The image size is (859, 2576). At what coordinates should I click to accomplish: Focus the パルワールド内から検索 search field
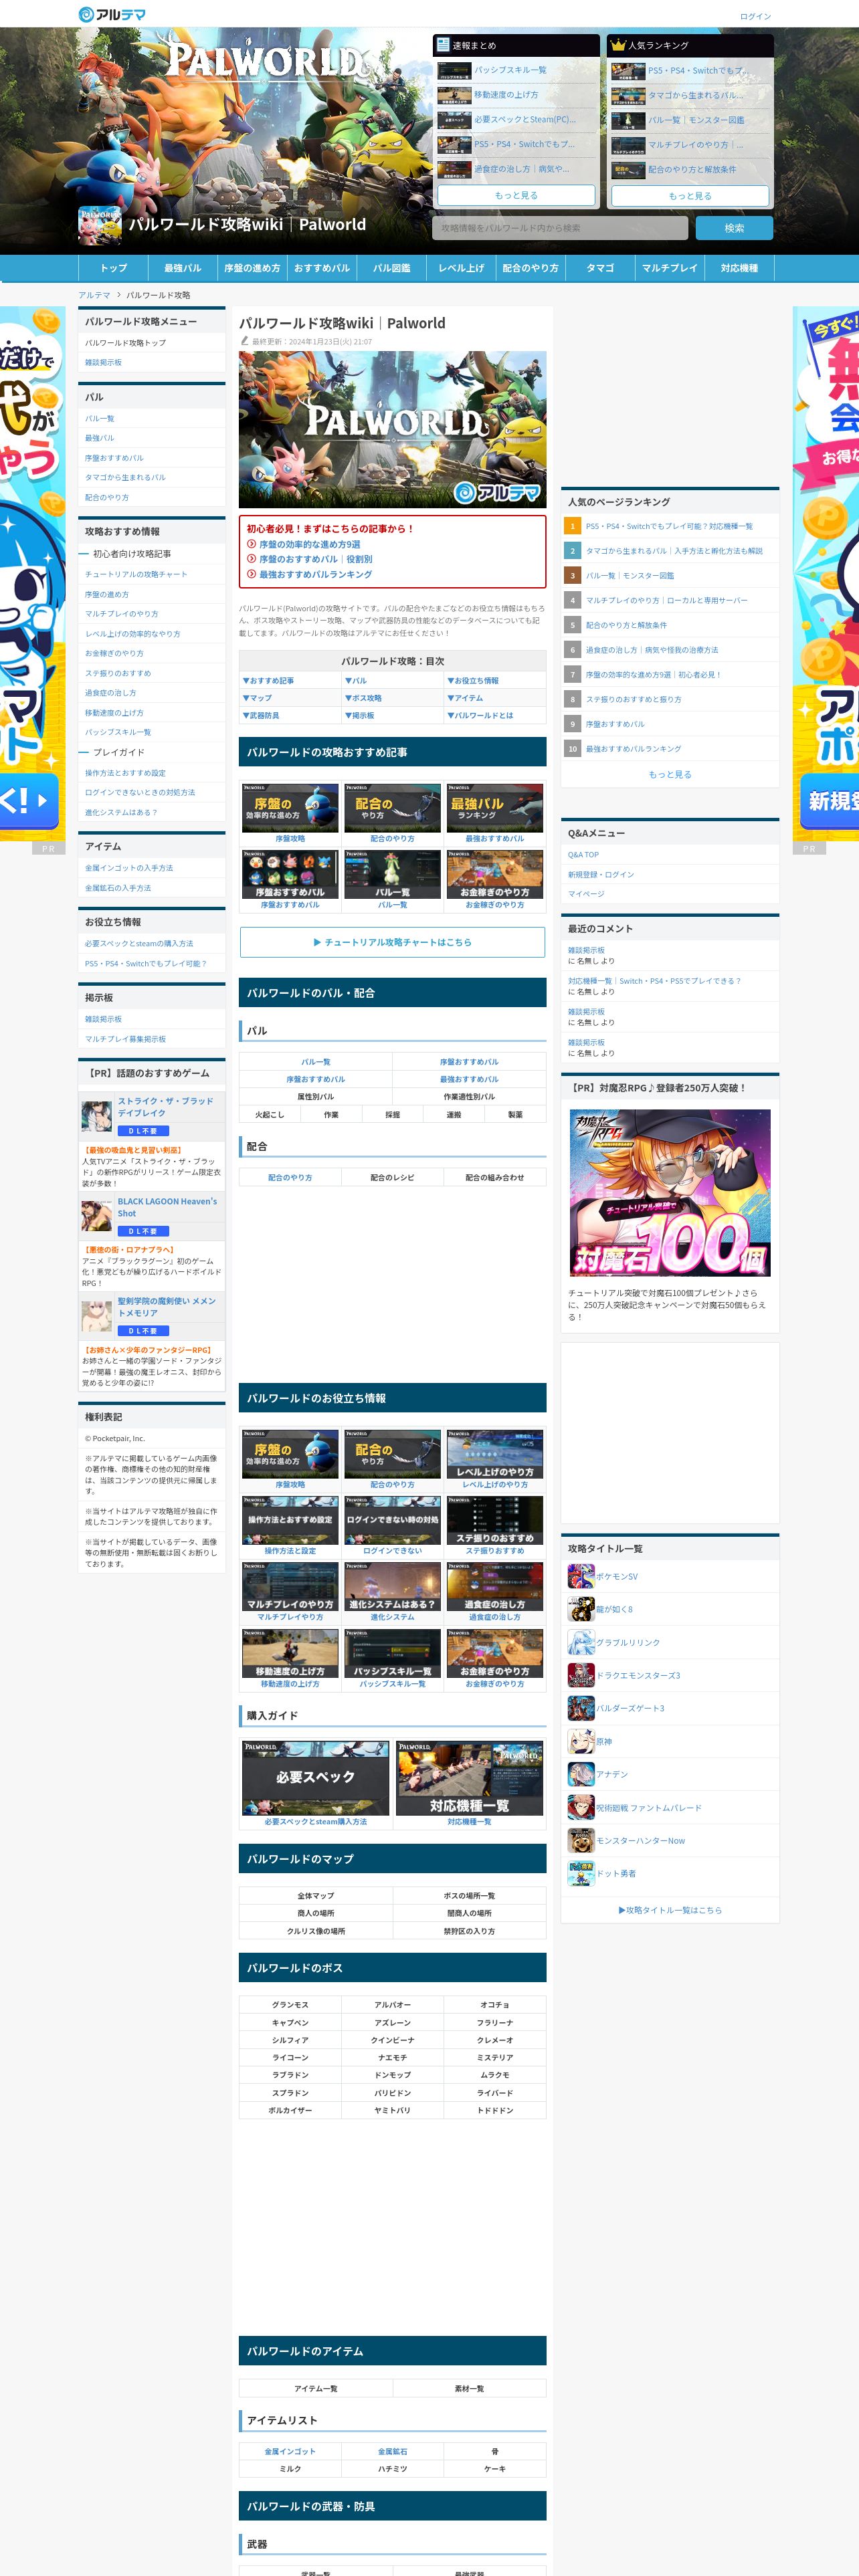tap(560, 228)
